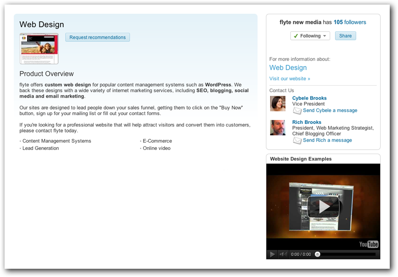Image resolution: width=398 pixels, height=277 pixels.
Task: Click the For more information about label
Action: point(300,59)
